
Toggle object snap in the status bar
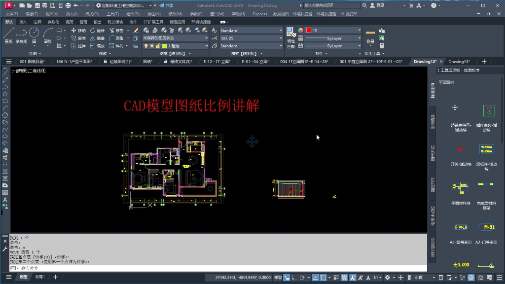[x=323, y=277]
